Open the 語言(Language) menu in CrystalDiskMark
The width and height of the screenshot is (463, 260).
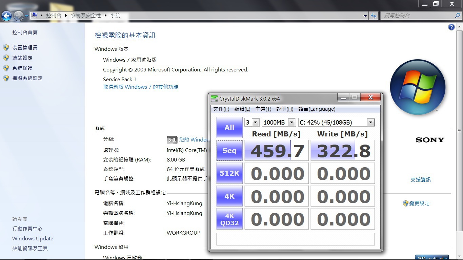[x=317, y=109]
